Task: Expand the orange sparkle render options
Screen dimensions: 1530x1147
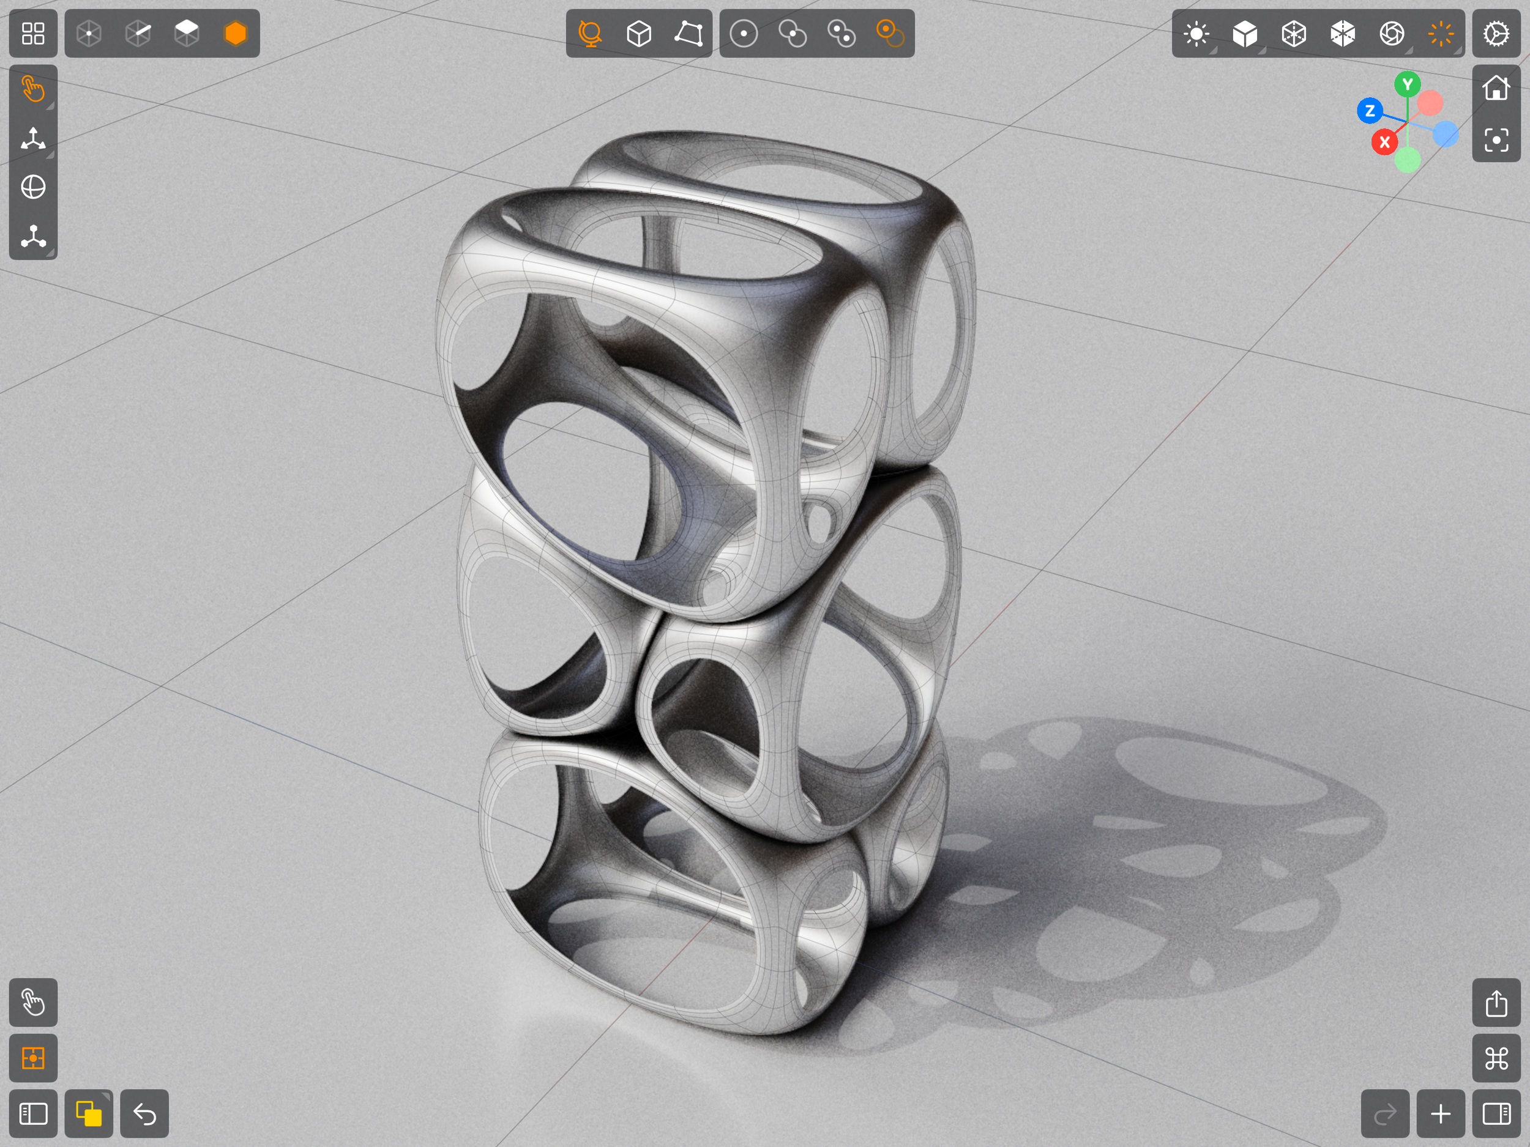Action: [1441, 33]
